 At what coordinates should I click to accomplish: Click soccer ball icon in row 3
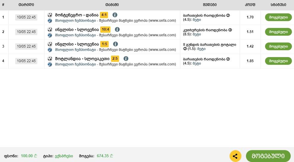(x=50, y=44)
